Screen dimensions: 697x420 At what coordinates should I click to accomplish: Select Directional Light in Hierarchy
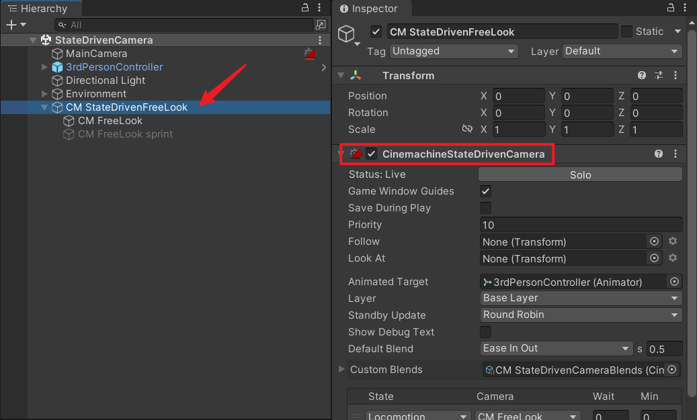[106, 81]
